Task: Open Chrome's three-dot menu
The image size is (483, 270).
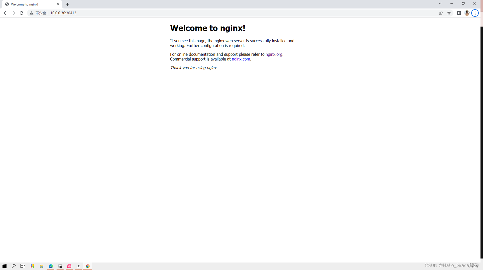Action: (475, 13)
